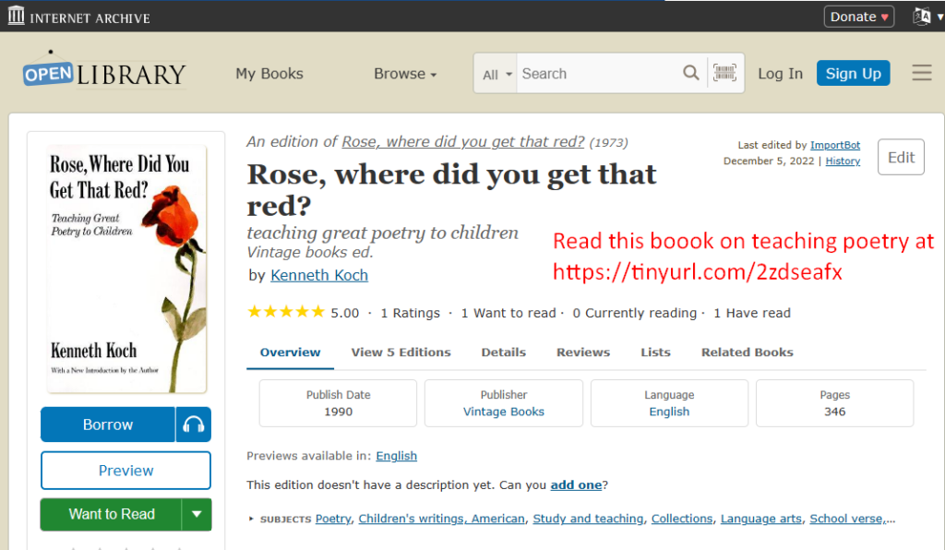Open the Want to Read dropdown arrow
This screenshot has height=550, width=945.
(197, 514)
